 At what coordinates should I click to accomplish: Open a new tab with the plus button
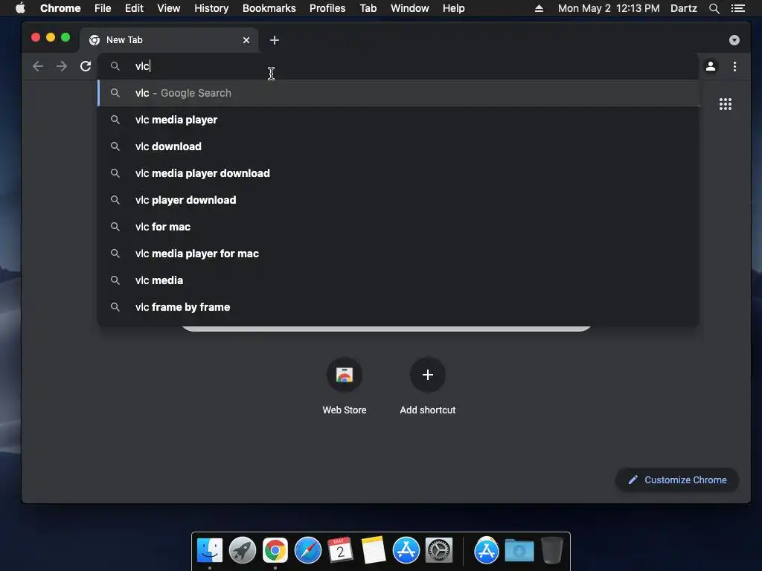point(275,40)
